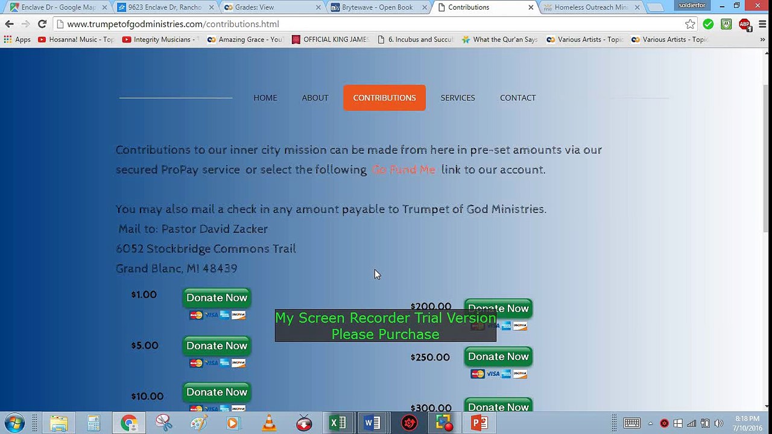Viewport: 772px width, 434px height.
Task: Open Amazing Grace - YouTube bookmark
Action: pyautogui.click(x=245, y=39)
